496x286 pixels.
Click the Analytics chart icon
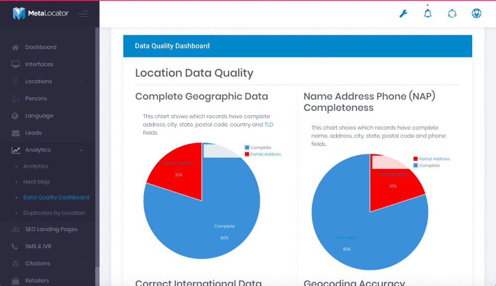pyautogui.click(x=16, y=150)
